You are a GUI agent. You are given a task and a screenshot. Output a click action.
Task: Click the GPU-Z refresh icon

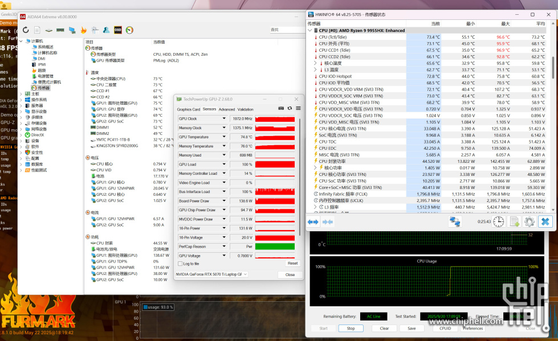(290, 108)
